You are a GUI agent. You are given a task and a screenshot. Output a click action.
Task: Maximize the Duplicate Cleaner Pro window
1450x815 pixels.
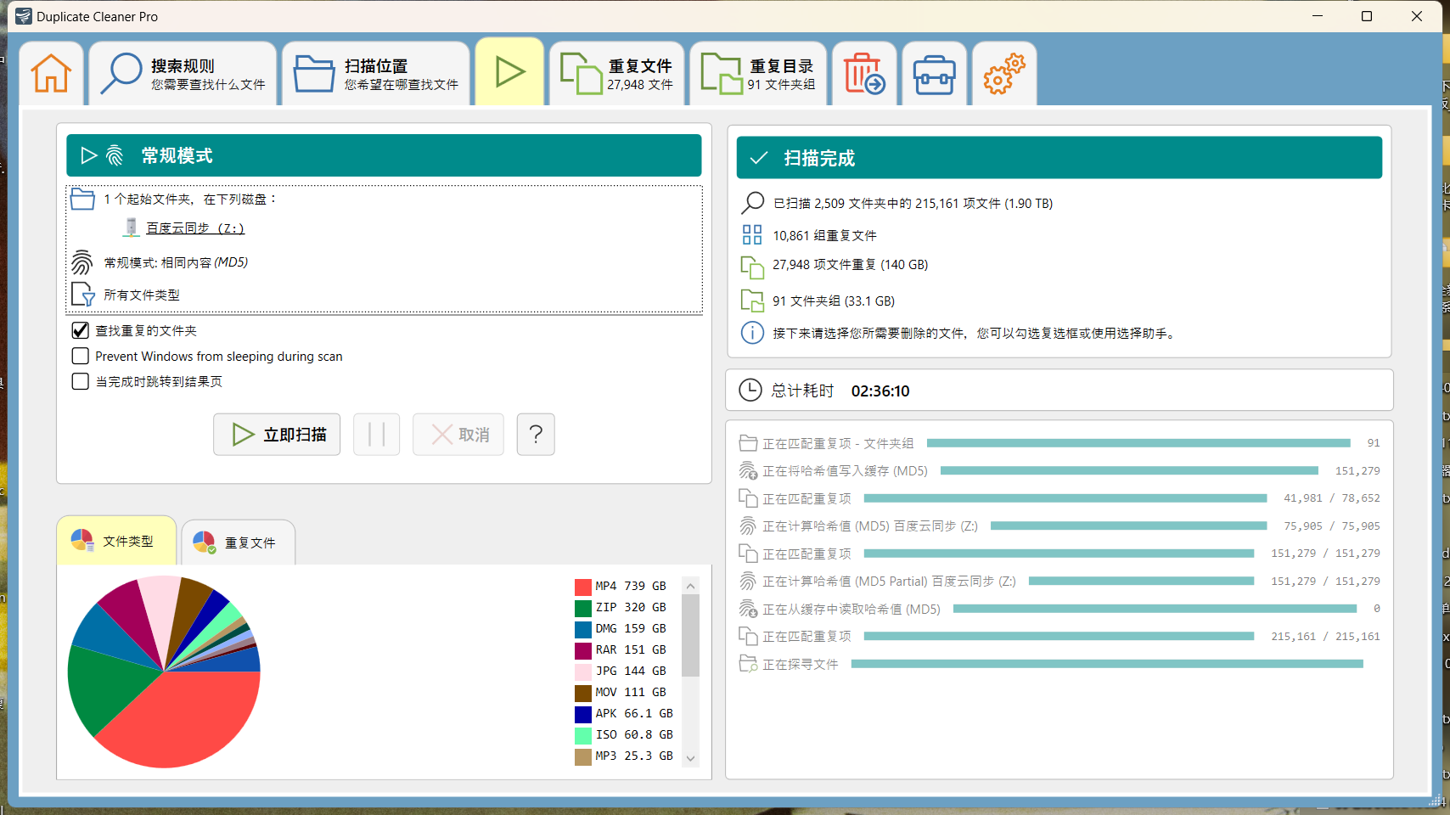pyautogui.click(x=1367, y=16)
